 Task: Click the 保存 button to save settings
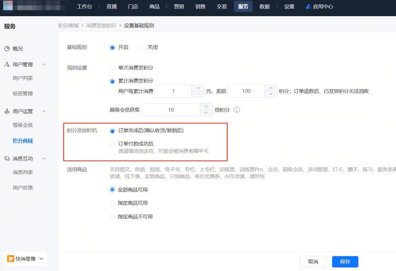point(344,261)
